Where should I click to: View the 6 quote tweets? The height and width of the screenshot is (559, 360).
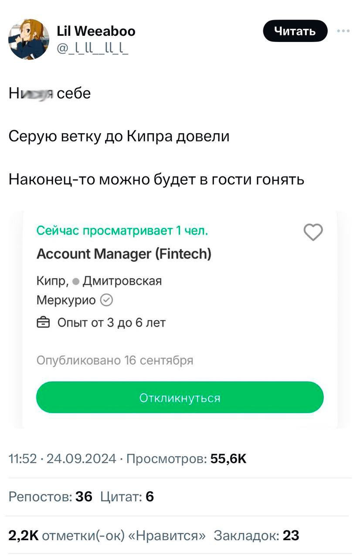(127, 497)
